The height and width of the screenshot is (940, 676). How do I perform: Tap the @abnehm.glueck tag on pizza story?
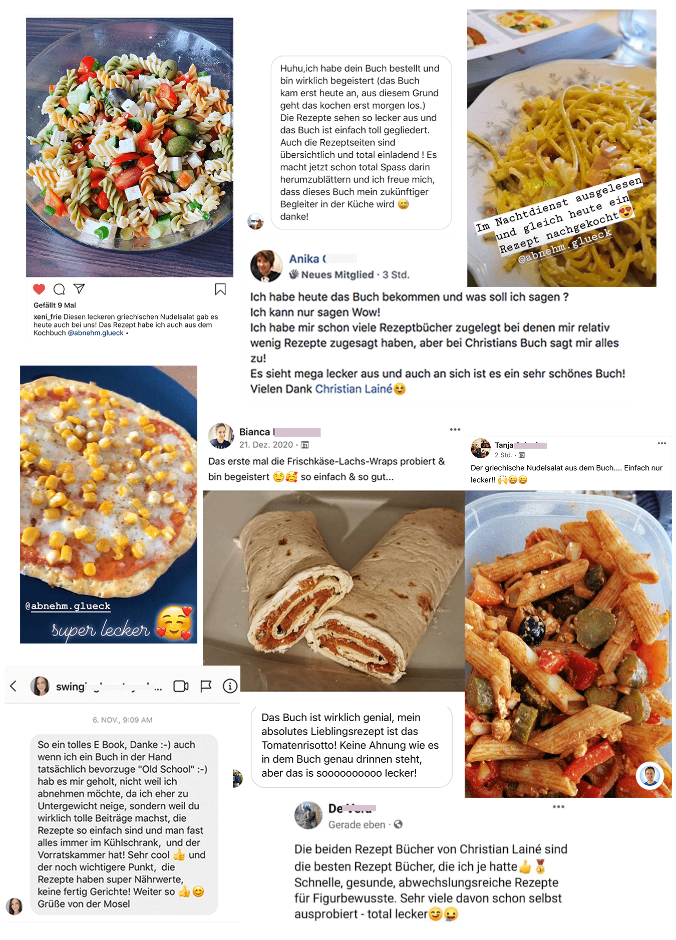[68, 606]
